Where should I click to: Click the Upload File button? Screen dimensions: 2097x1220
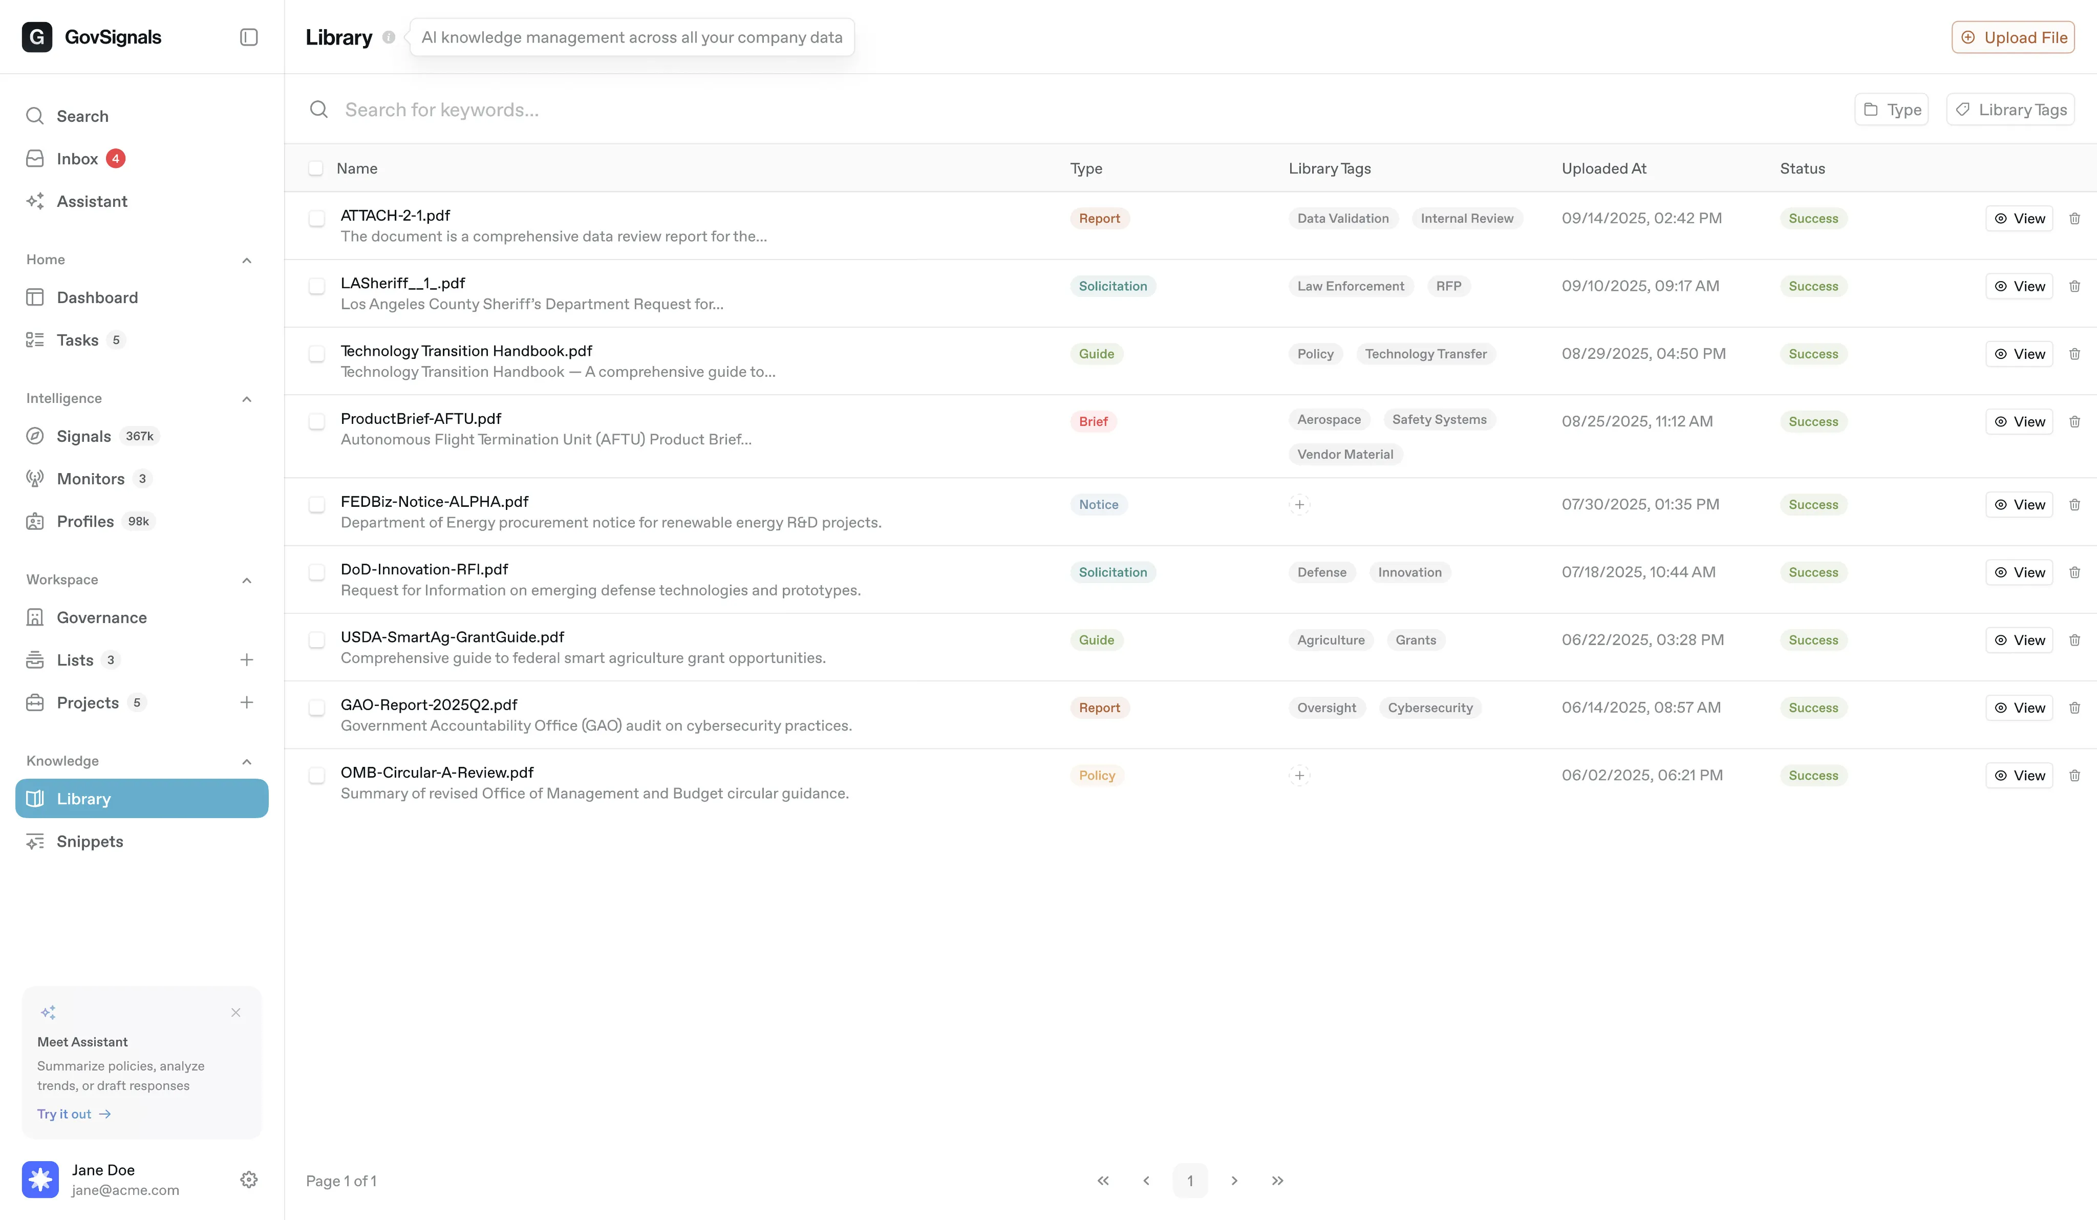pyautogui.click(x=2012, y=37)
